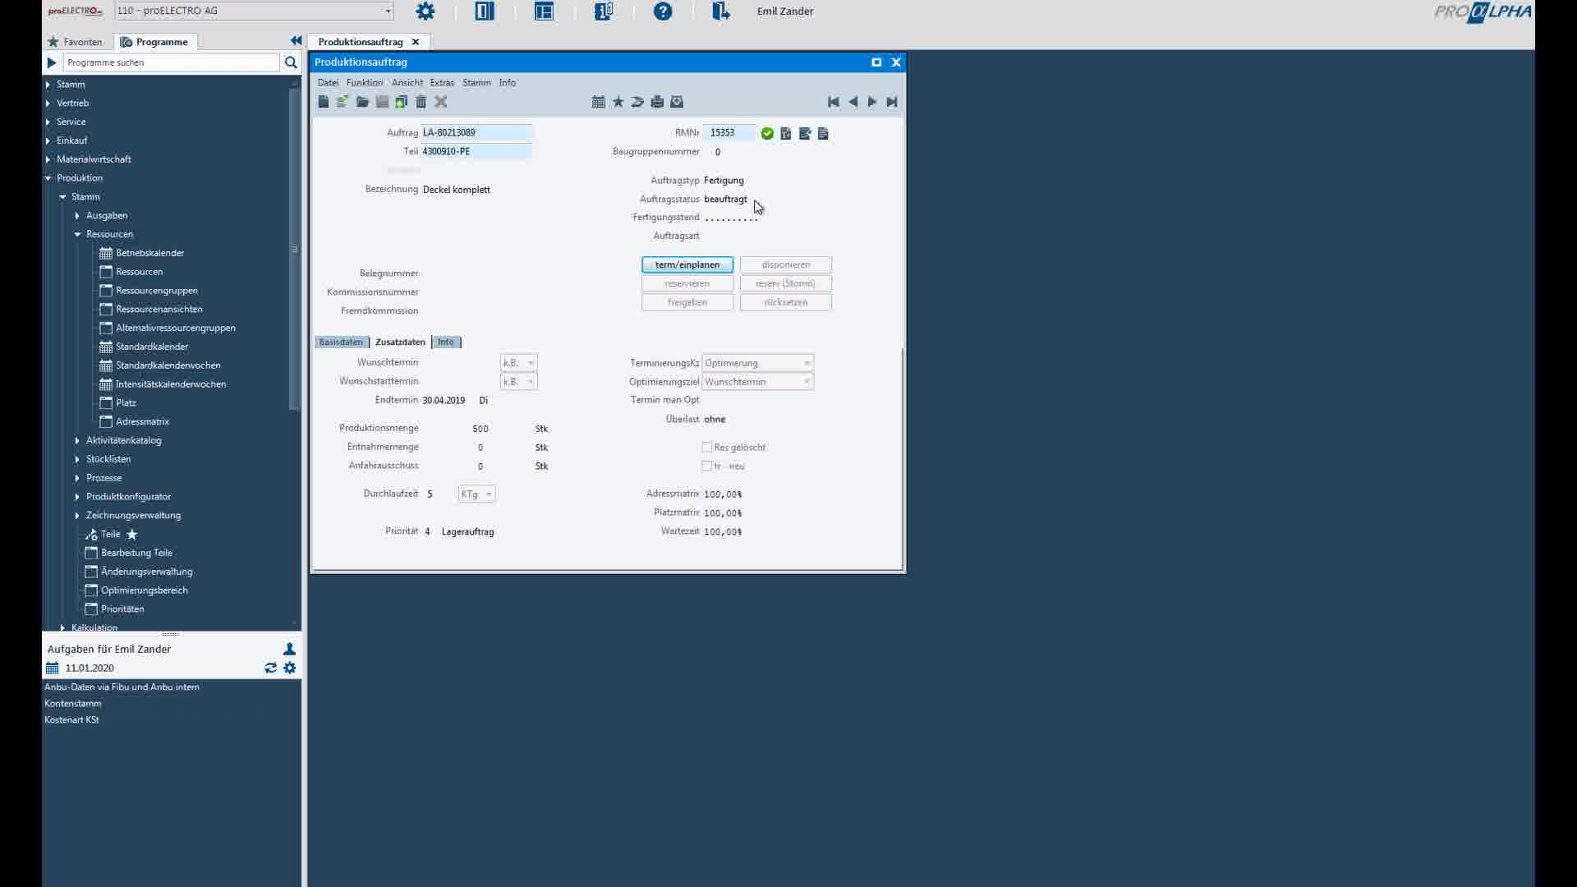Open the help question-mark icon
This screenshot has width=1577, height=887.
663,11
